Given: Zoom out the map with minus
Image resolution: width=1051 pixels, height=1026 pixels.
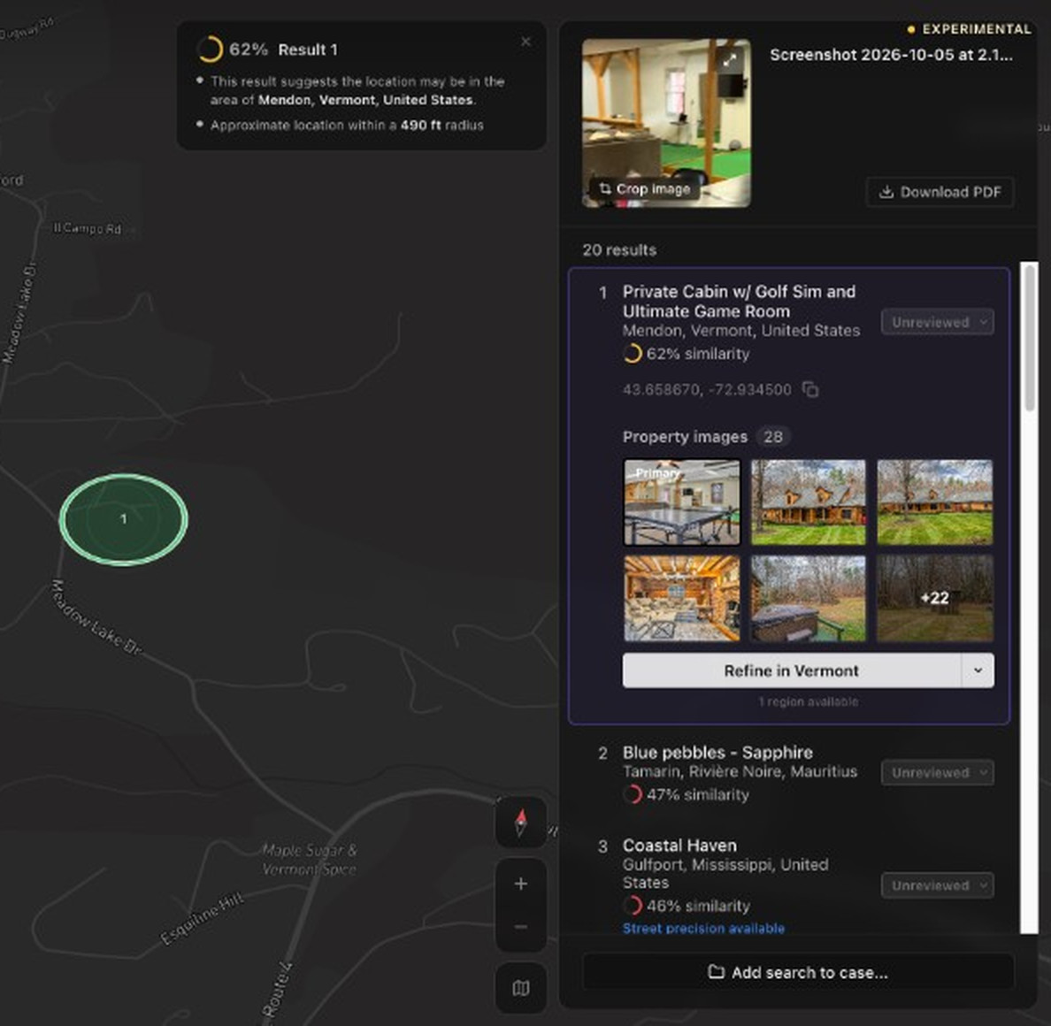Looking at the screenshot, I should click(521, 928).
